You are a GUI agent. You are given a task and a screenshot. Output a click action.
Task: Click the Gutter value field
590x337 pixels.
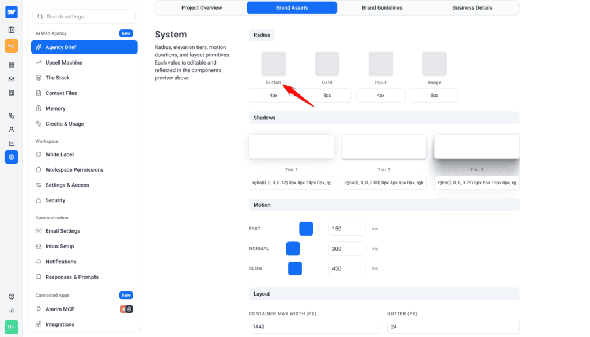pyautogui.click(x=453, y=327)
